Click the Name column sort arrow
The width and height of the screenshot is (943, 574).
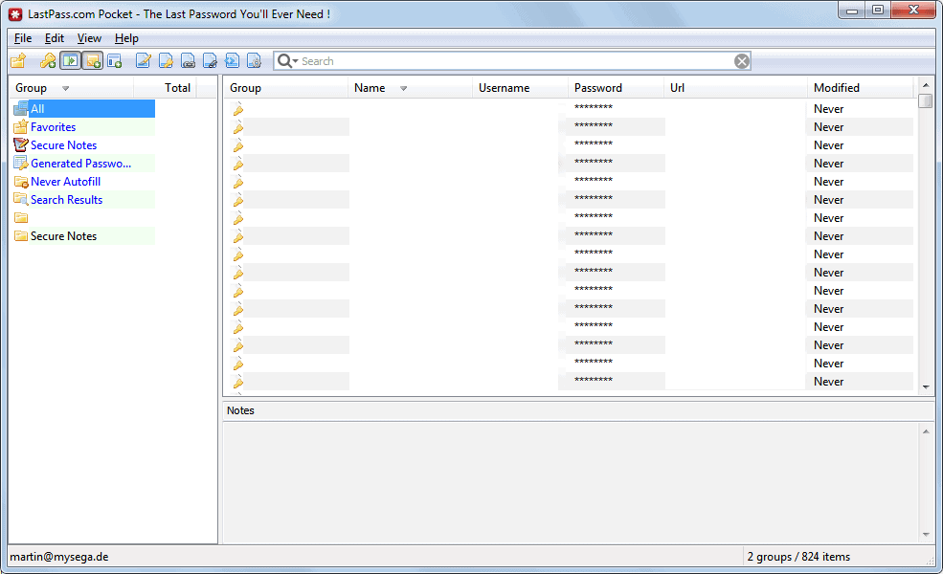coord(404,88)
